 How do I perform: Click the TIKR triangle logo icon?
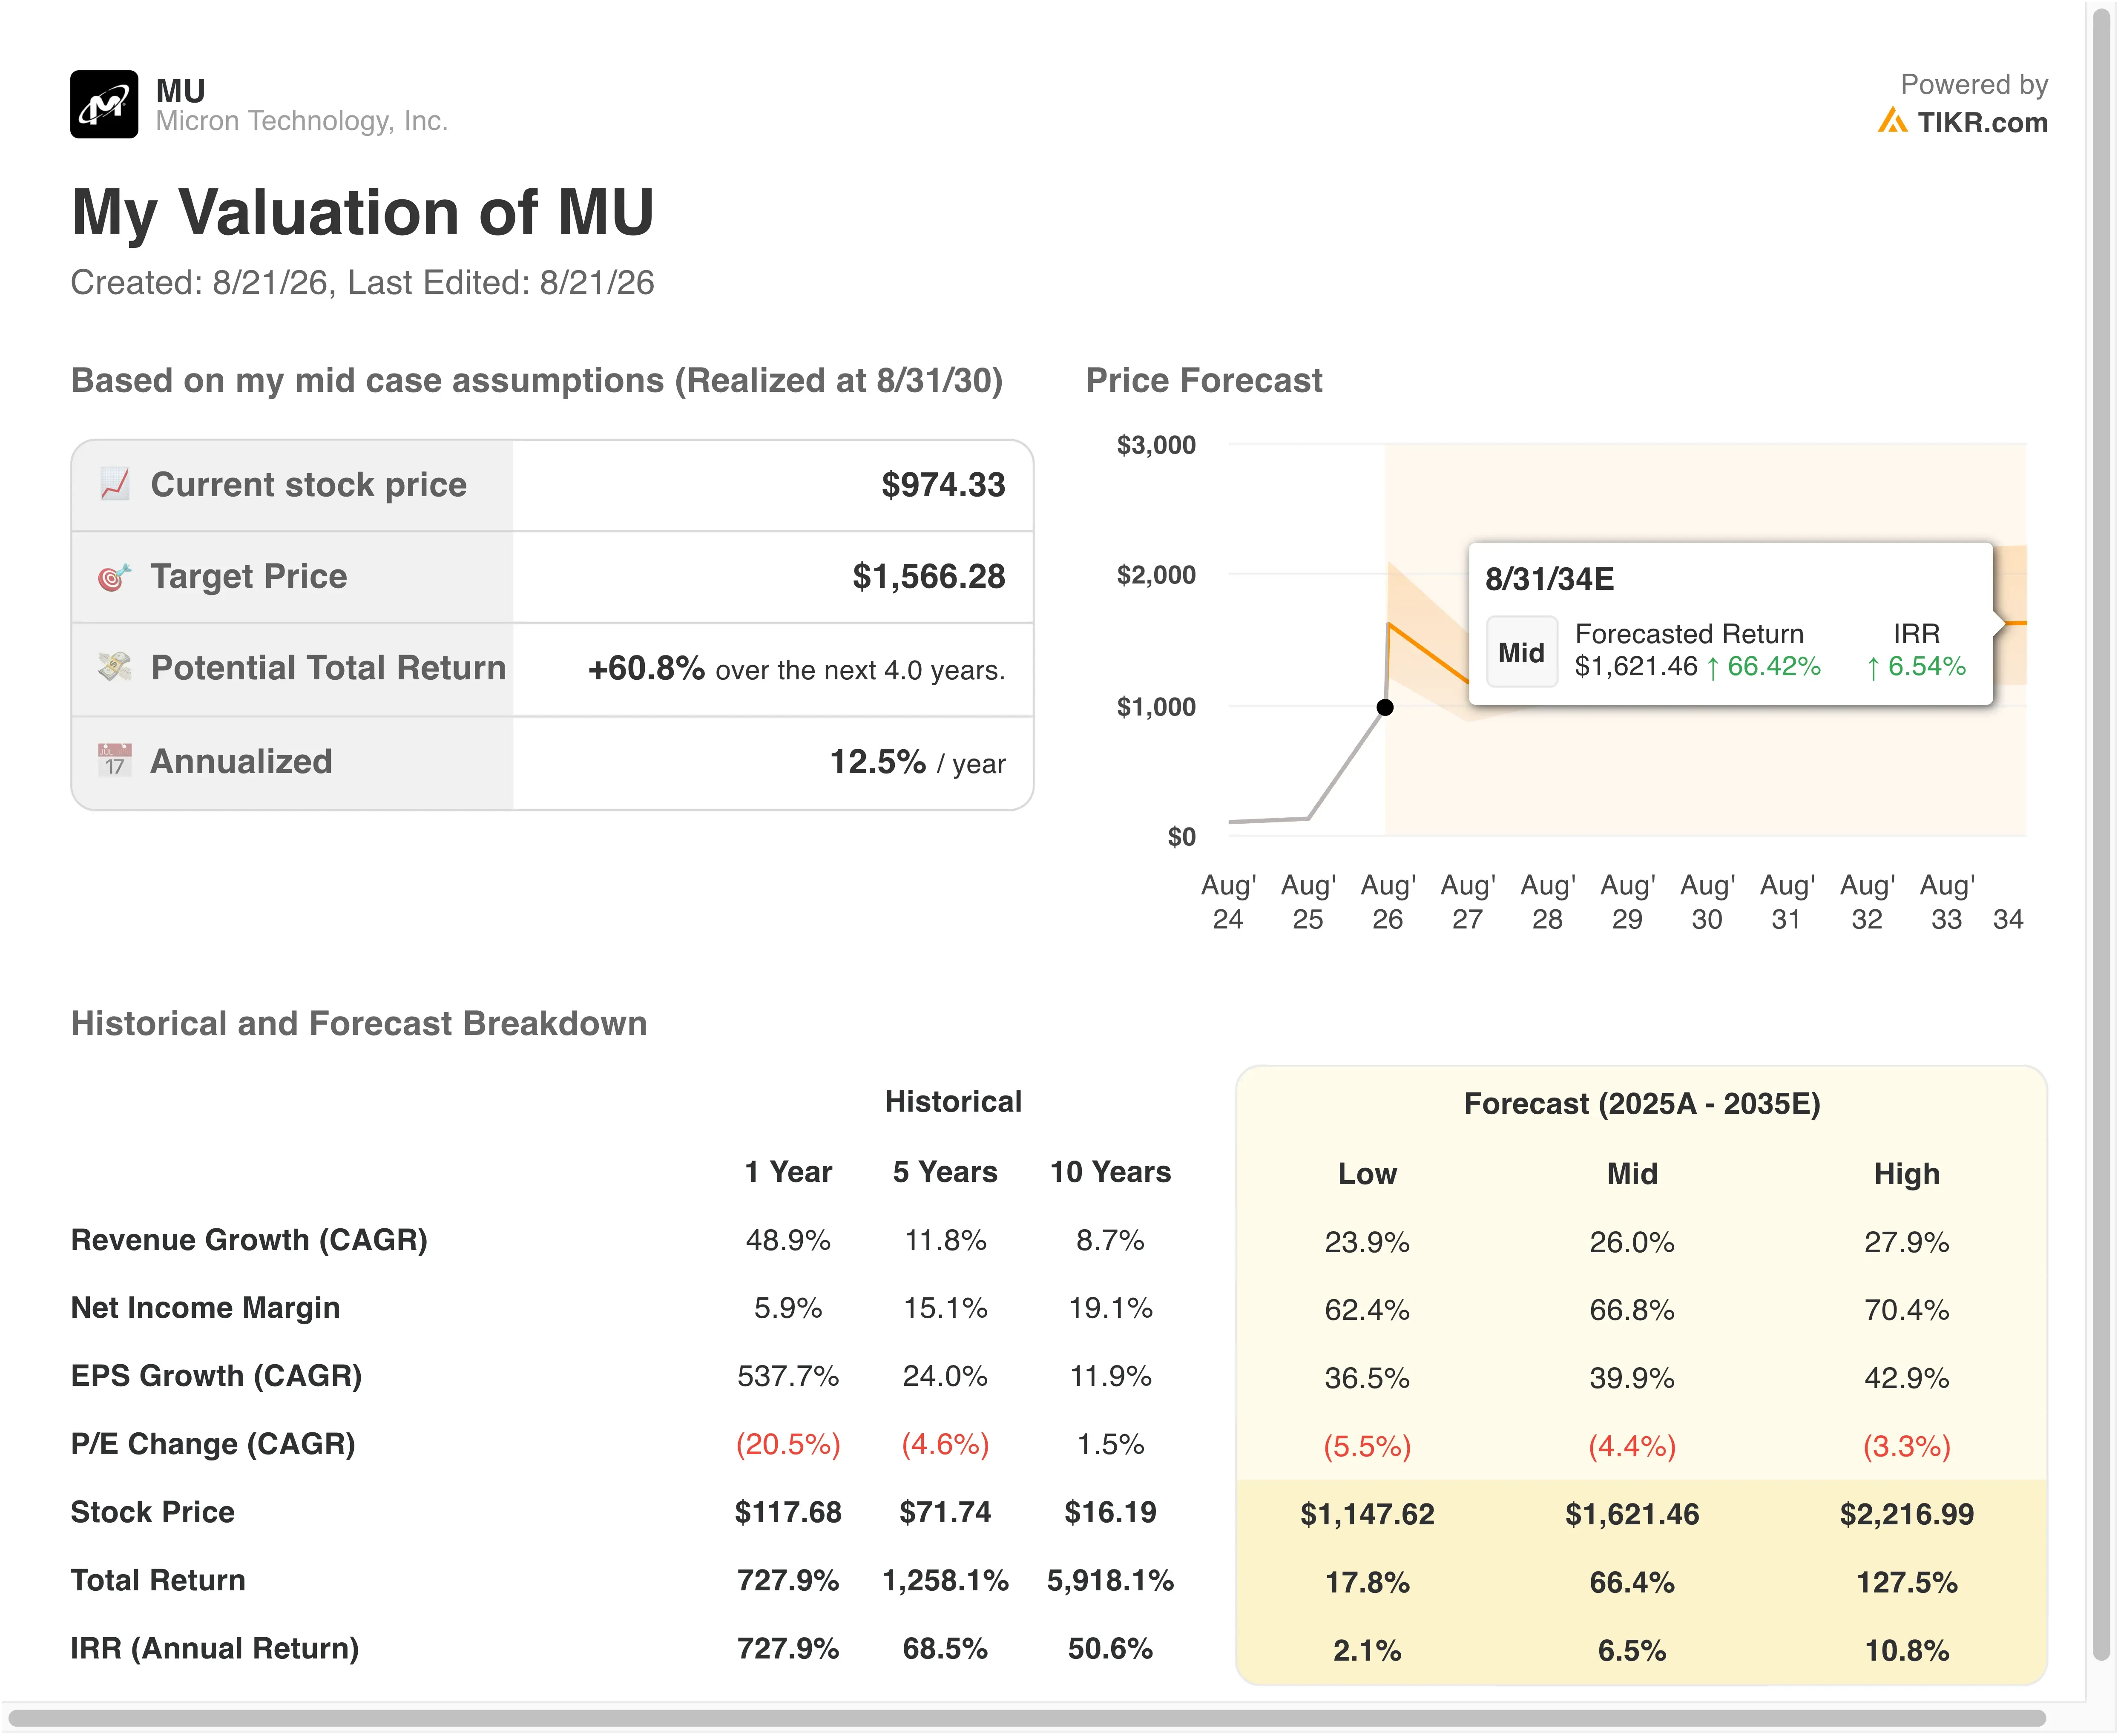(x=1892, y=121)
